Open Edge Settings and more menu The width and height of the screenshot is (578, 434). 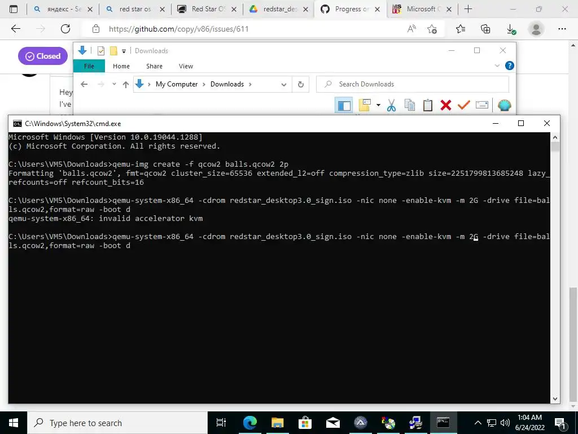562,29
